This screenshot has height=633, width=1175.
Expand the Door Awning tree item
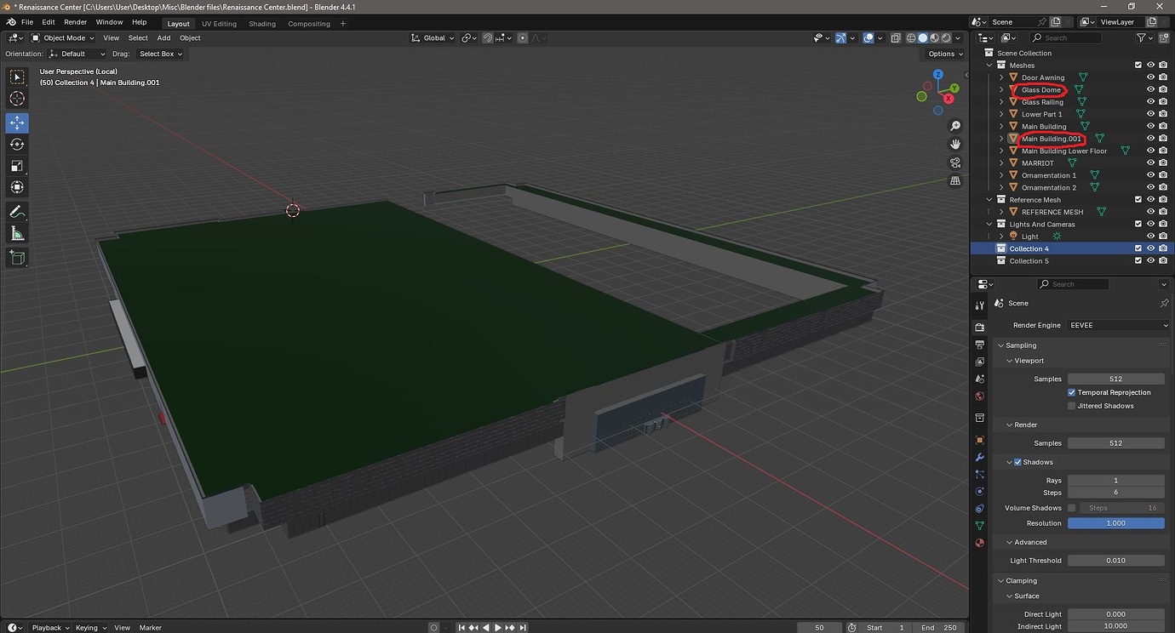pyautogui.click(x=1001, y=77)
